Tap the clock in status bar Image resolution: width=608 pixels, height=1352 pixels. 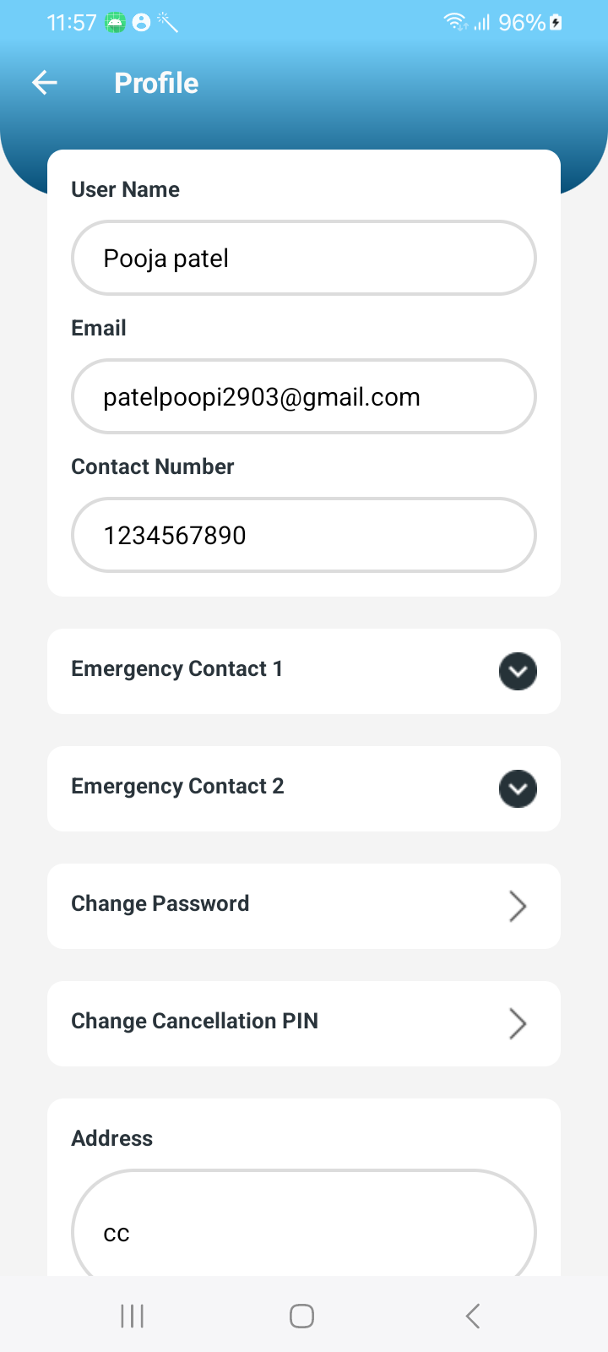pyautogui.click(x=72, y=23)
